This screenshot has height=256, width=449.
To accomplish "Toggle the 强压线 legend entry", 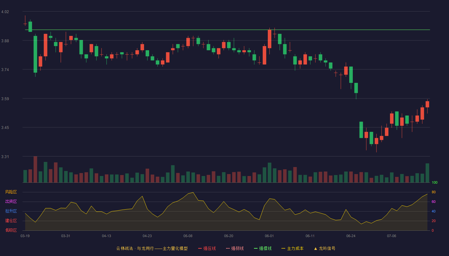I will [207, 248].
